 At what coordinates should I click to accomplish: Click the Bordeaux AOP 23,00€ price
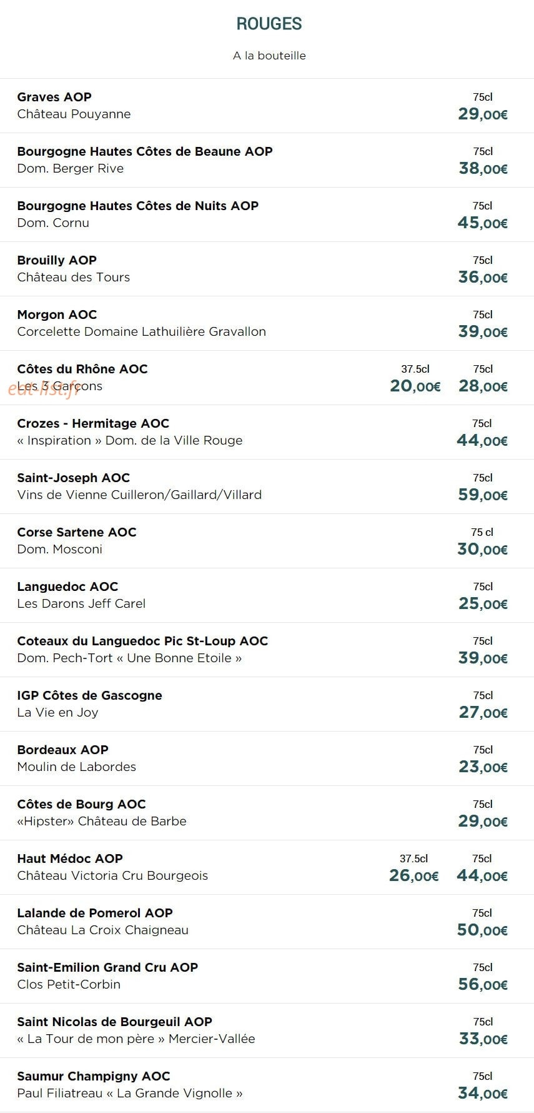pos(483,767)
